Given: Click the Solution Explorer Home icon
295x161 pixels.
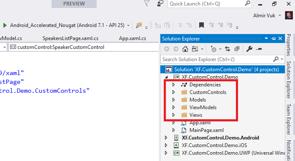Looking at the screenshot, I should (185, 49).
